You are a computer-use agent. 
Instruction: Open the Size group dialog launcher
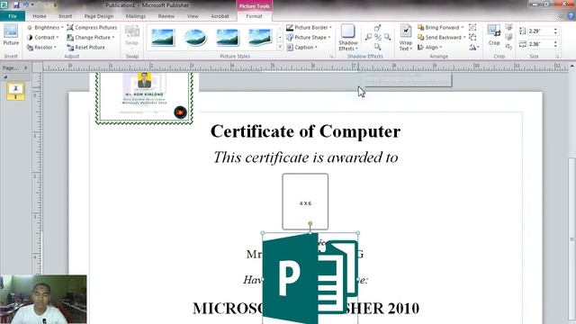[557, 57]
